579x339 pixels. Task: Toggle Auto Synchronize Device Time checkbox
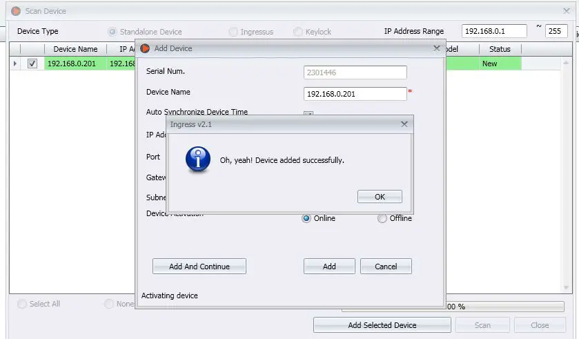[308, 113]
